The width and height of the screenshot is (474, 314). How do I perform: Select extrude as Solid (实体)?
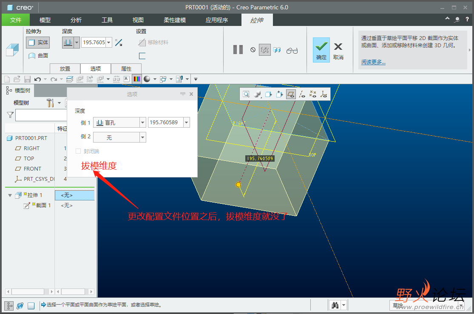click(x=38, y=43)
